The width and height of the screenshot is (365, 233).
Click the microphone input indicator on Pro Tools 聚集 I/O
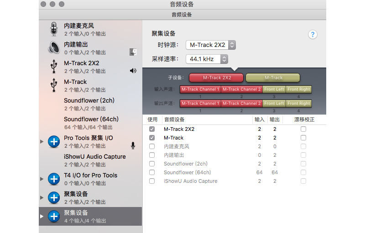coord(133,145)
